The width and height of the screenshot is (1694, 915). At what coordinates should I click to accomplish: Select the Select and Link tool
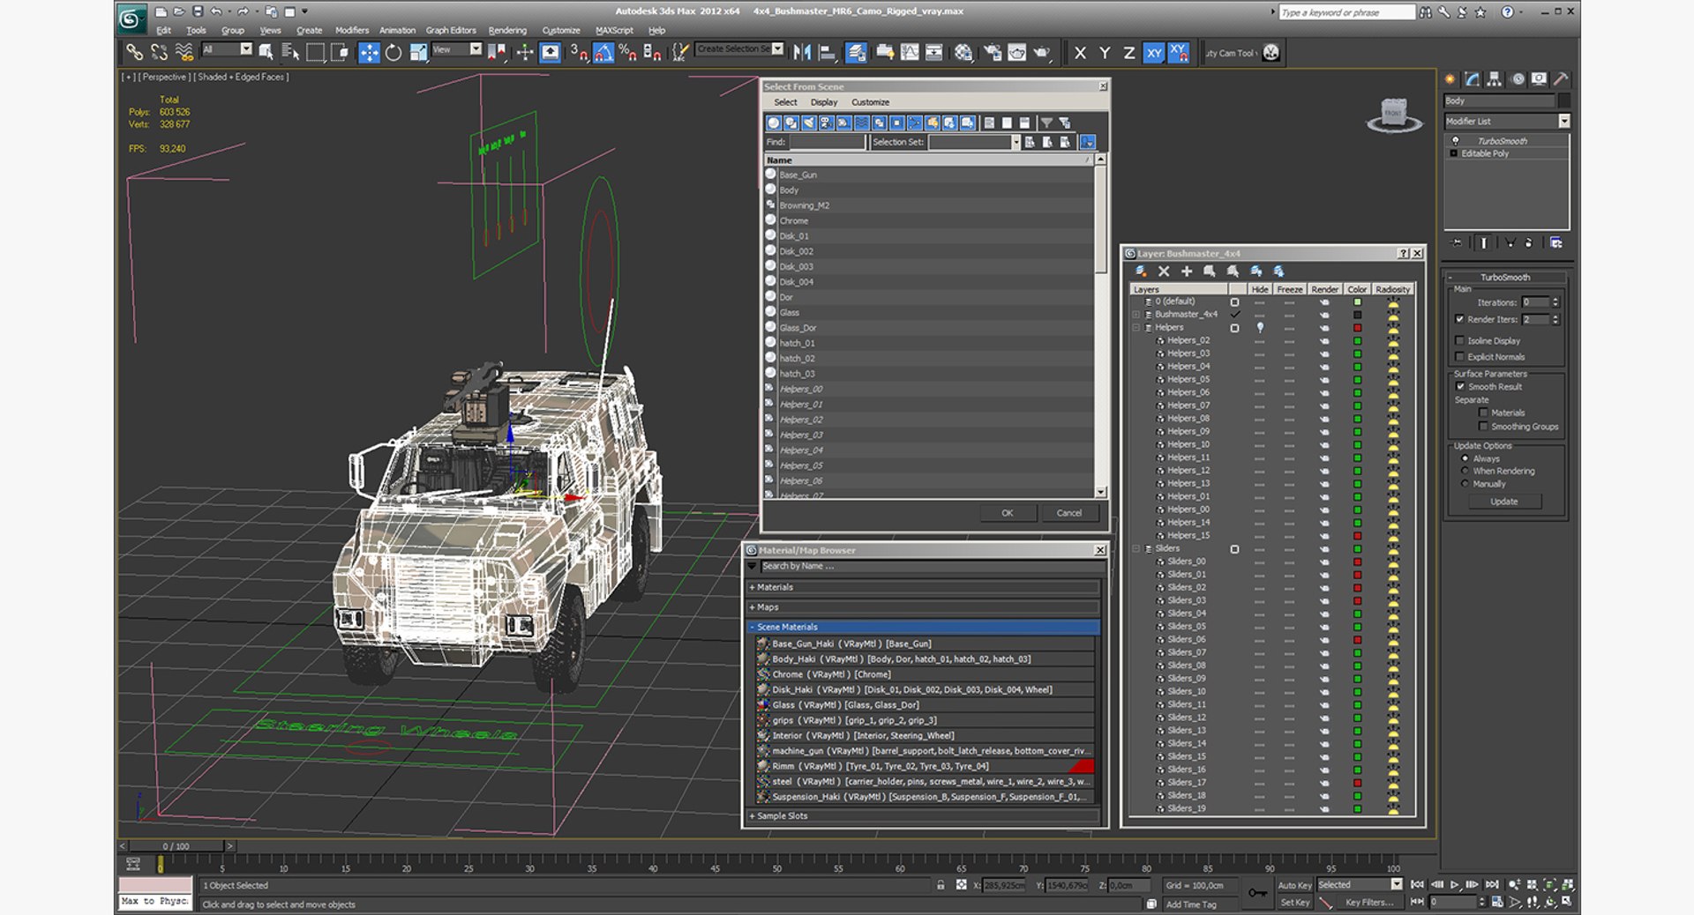tap(134, 53)
